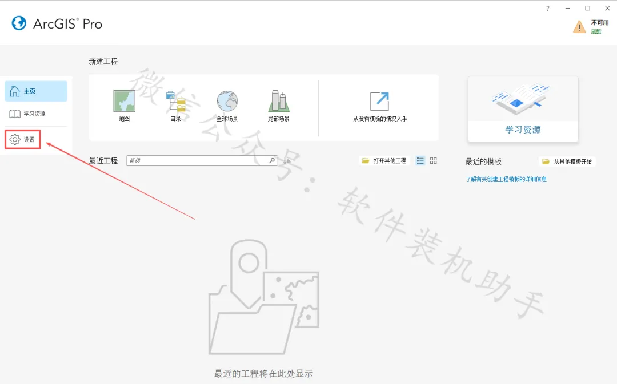The height and width of the screenshot is (384, 617).
Task: Open the link about creating project templates
Action: [x=506, y=179]
